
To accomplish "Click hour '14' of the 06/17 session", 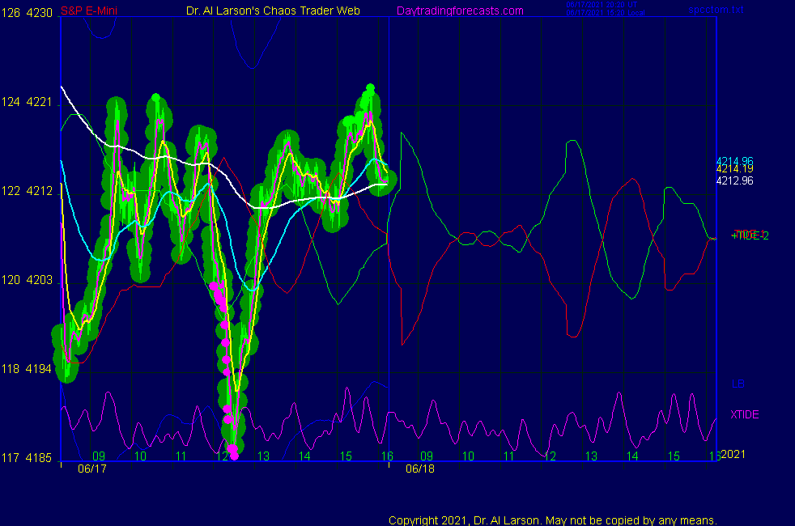I will (x=304, y=456).
